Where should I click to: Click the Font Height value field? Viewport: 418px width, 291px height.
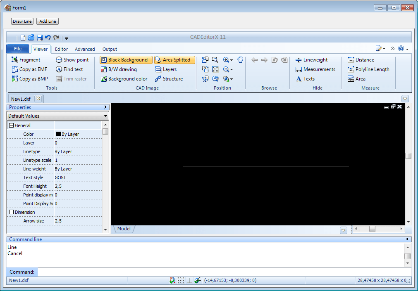coord(78,186)
